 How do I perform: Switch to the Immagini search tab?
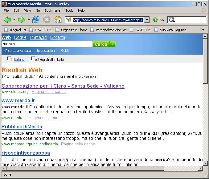[x=39, y=37]
